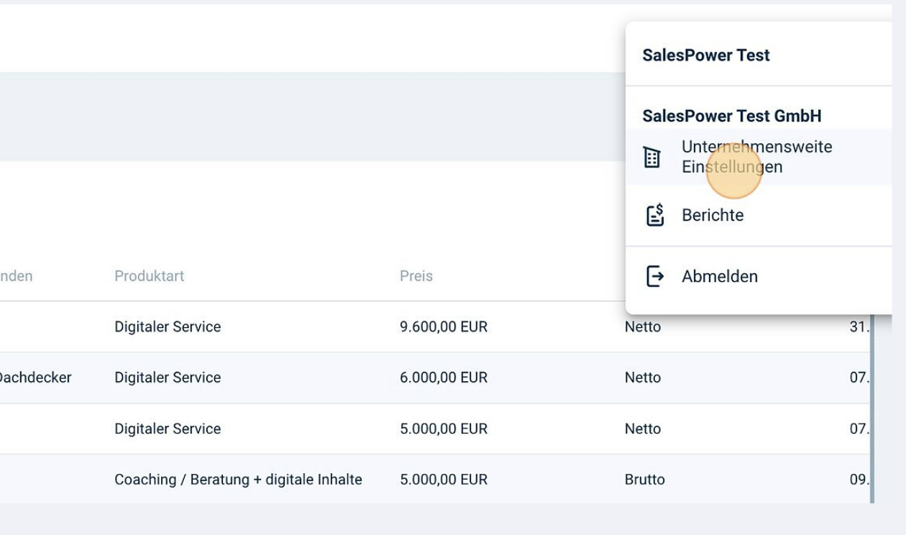Viewport: 906px width, 535px height.
Task: Click the Dachdecker cell in the table
Action: [x=35, y=378]
